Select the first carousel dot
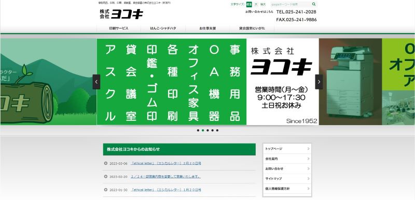The height and width of the screenshot is (200, 415). [198, 130]
